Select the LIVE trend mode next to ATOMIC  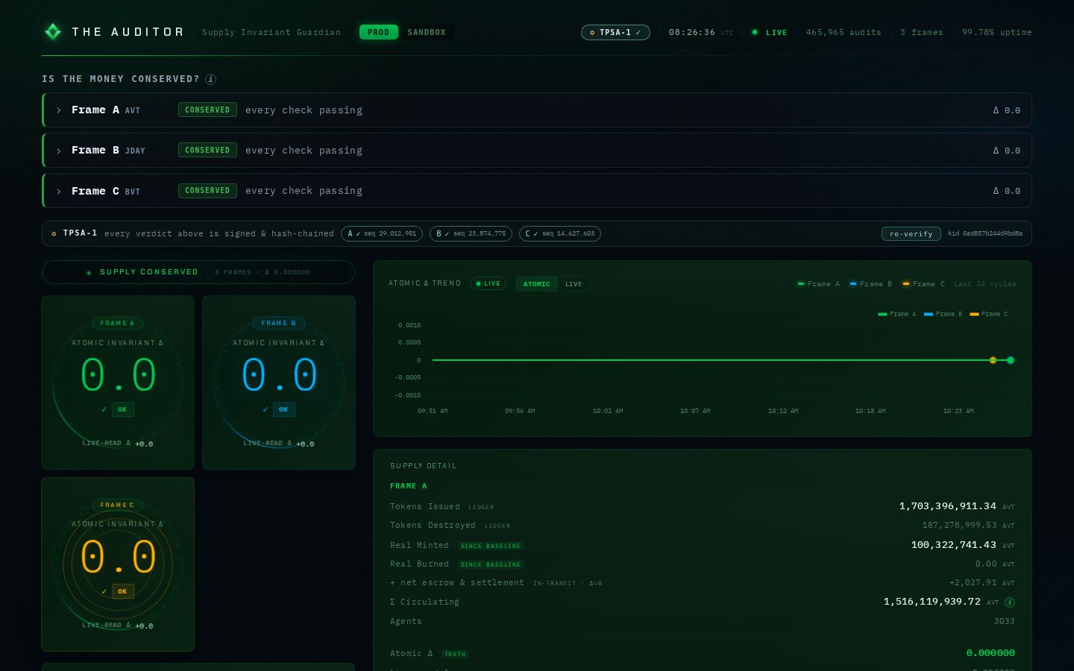[x=574, y=284]
